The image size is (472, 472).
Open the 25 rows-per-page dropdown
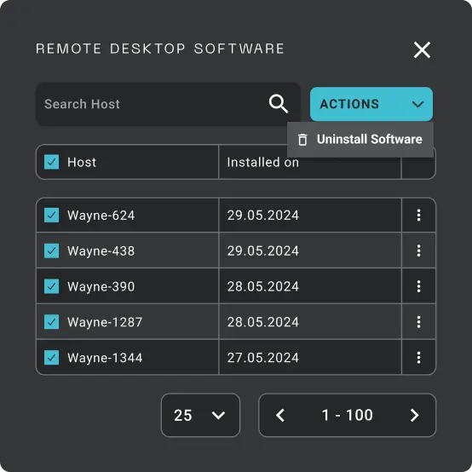click(x=200, y=415)
